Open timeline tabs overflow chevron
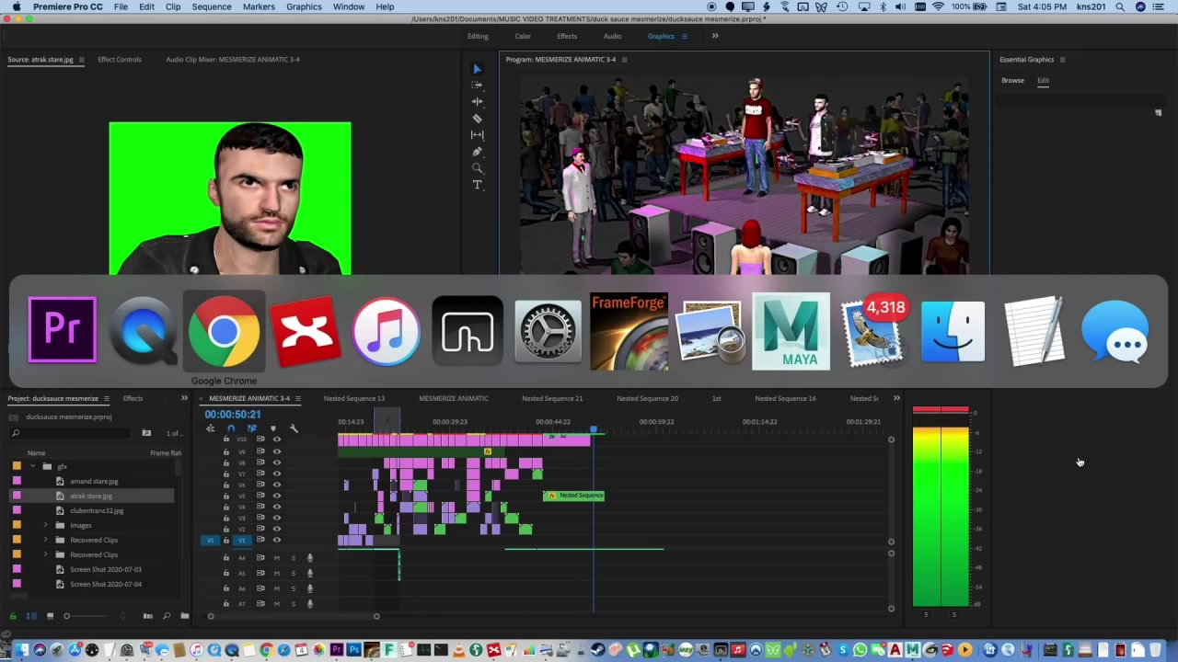The height and width of the screenshot is (662, 1178). pyautogui.click(x=896, y=398)
